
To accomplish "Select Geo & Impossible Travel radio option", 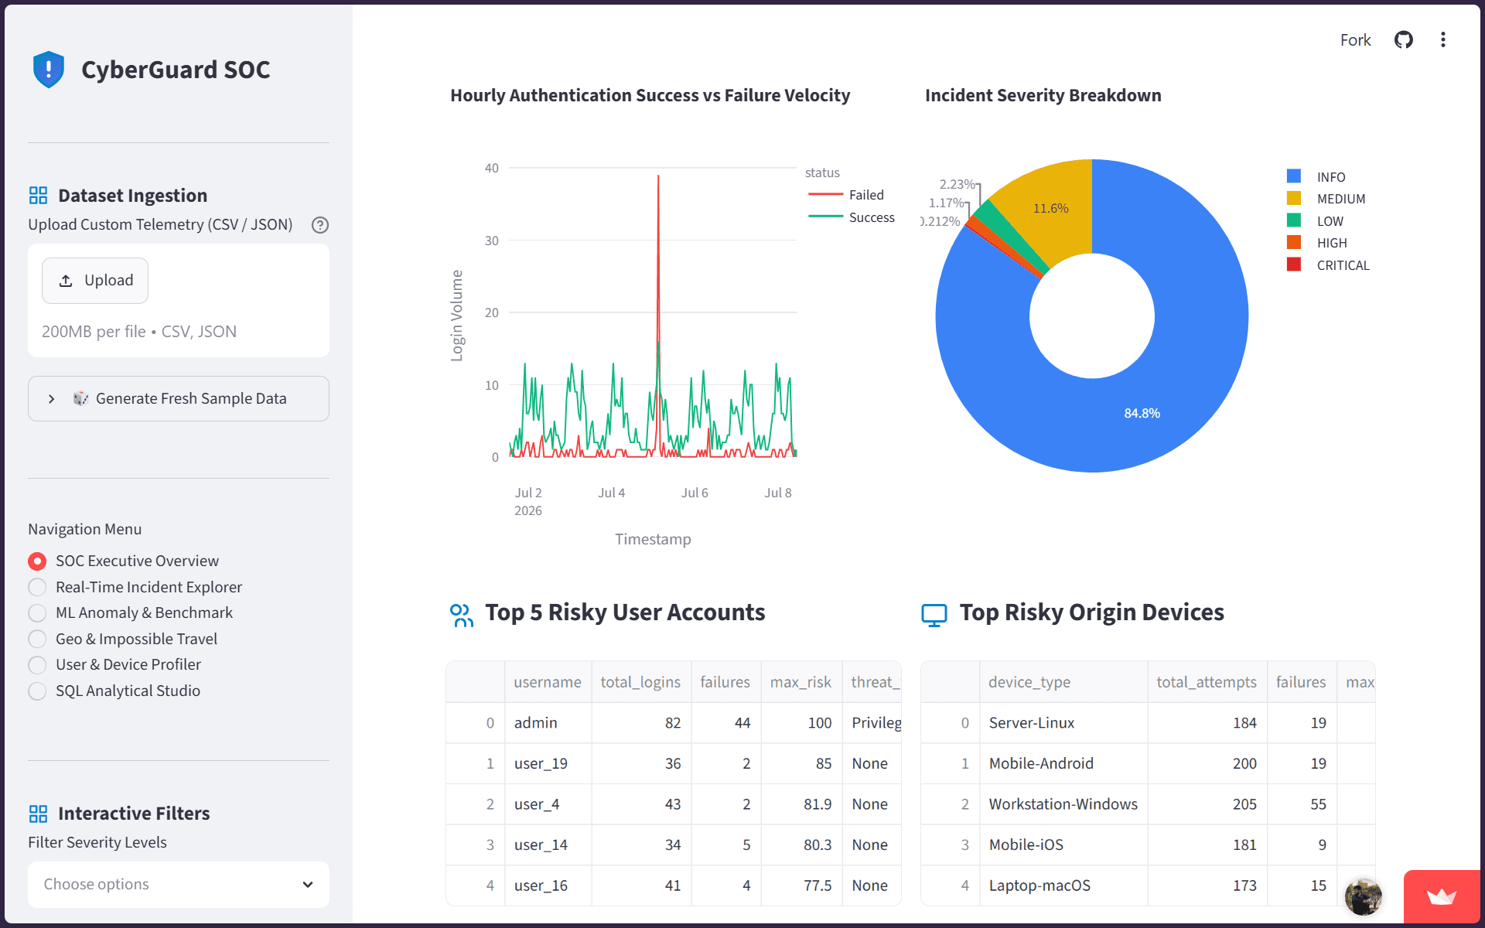I will (x=37, y=639).
